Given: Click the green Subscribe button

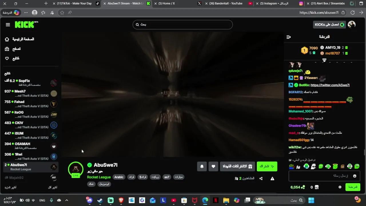Looking at the screenshot, I should [x=267, y=166].
